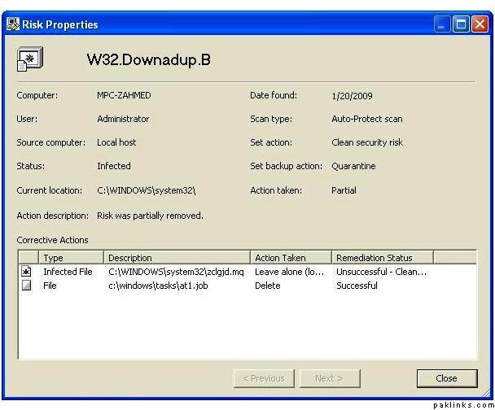Select the c:\windows\tasks\at1.job row
Image resolution: width=495 pixels, height=410 pixels.
pyautogui.click(x=158, y=286)
